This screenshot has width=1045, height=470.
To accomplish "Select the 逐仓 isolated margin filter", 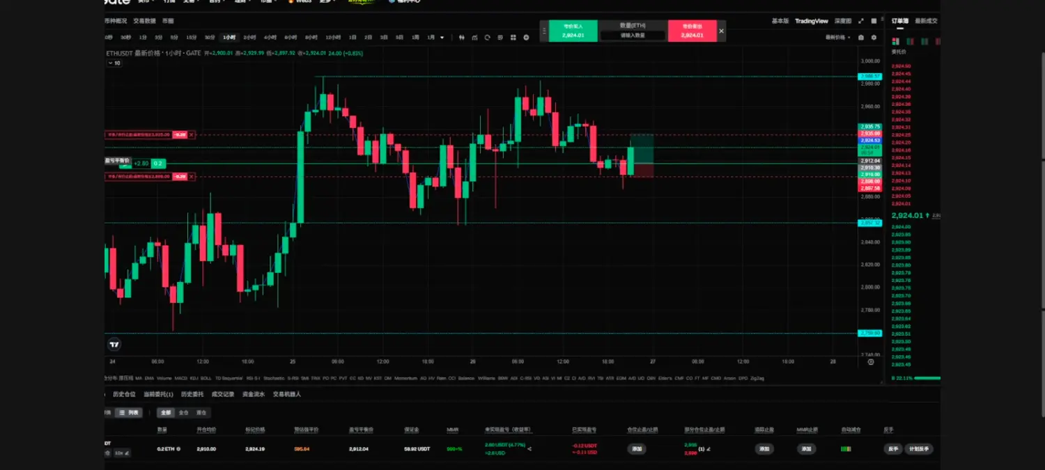I will click(201, 412).
